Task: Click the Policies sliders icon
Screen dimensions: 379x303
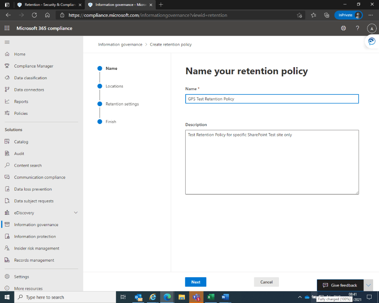Action: click(x=7, y=113)
